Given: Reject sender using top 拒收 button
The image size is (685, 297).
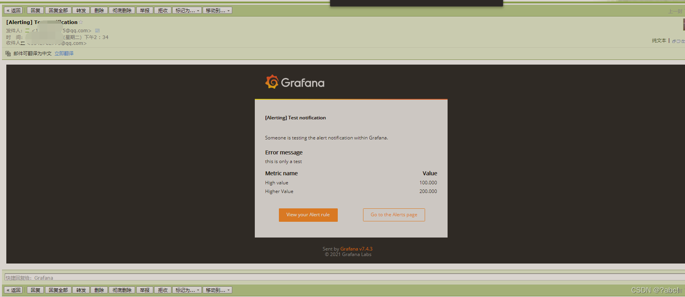Looking at the screenshot, I should [163, 11].
